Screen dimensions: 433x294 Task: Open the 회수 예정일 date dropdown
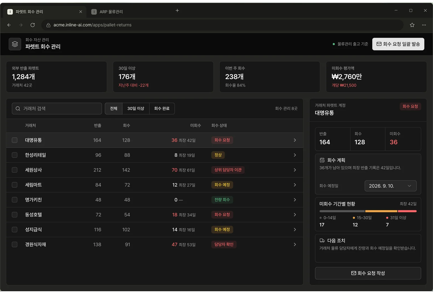tap(391, 186)
